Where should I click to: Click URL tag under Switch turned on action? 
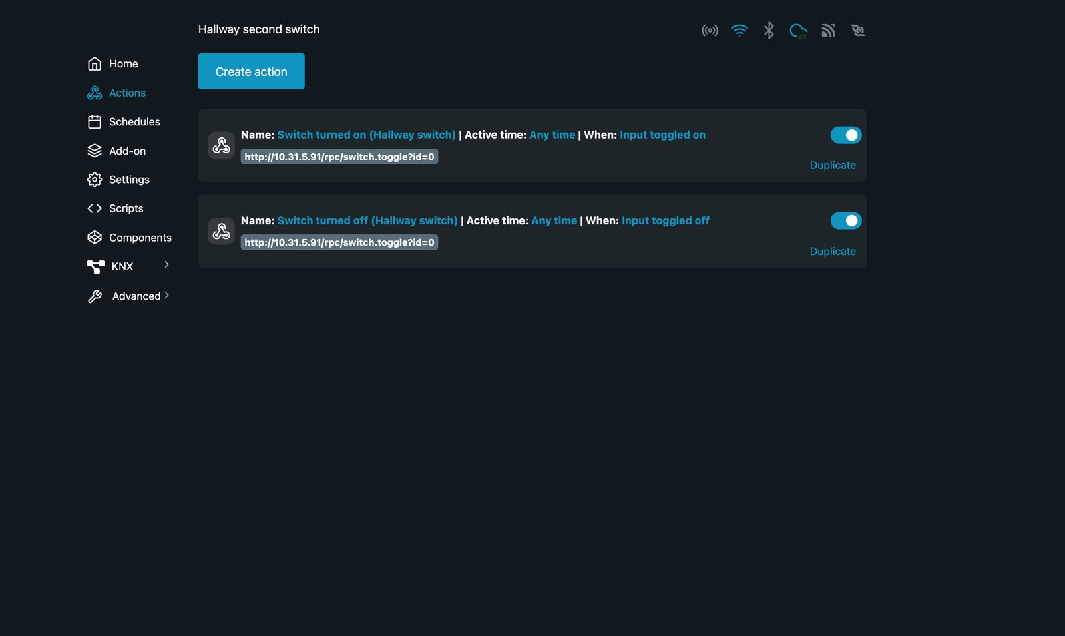coord(339,157)
